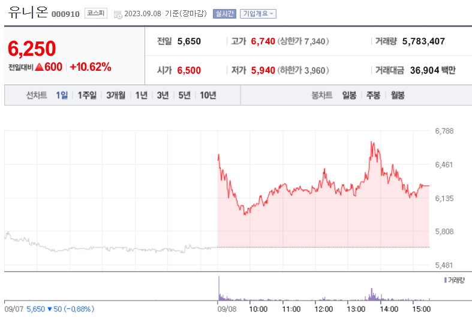
Task: Click the stock code 000910
Action: 65,14
